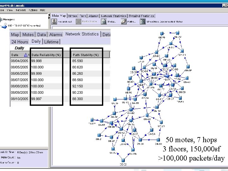Viewport: 228px width, 171px height.
Task: Open the Help menu
Action: [x=42, y=10]
